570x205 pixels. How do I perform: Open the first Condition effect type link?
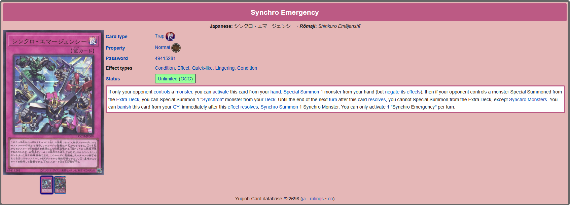coord(165,68)
